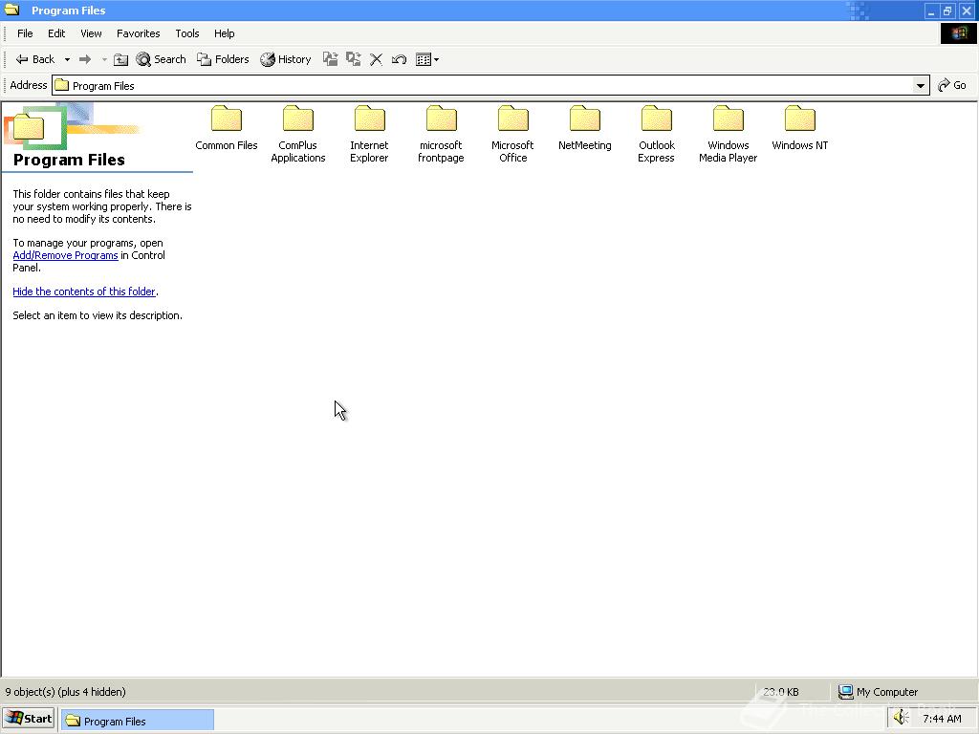Click the Forward arrow button

85,59
